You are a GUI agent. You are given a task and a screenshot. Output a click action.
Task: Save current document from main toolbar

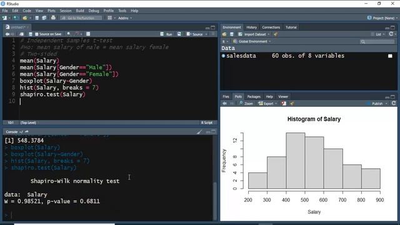pyautogui.click(x=37, y=18)
